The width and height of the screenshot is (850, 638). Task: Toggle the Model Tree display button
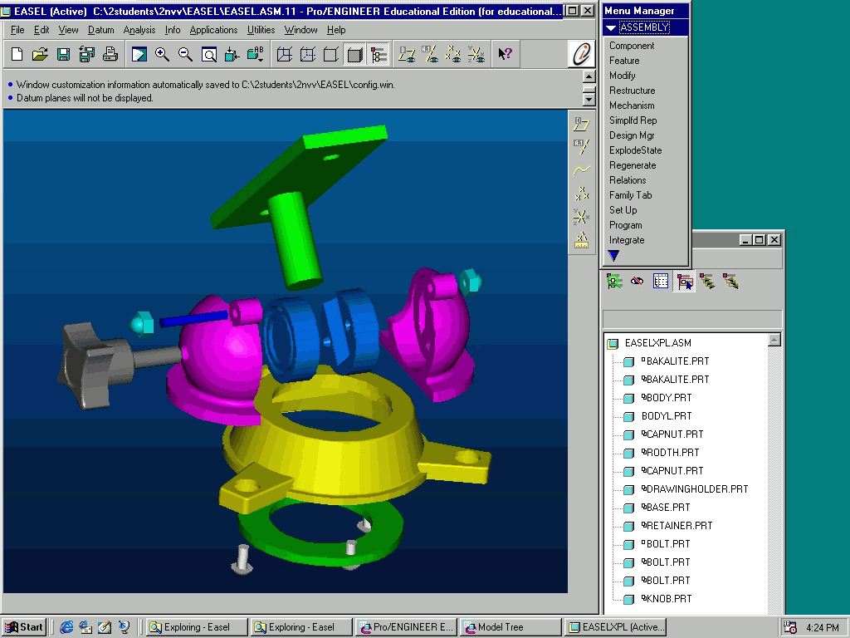pos(379,54)
